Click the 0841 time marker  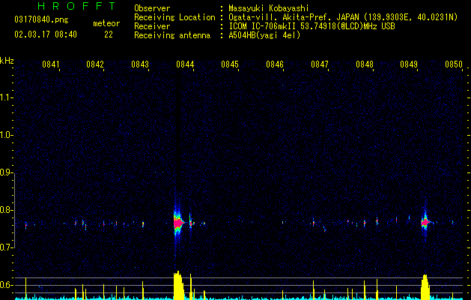point(51,64)
